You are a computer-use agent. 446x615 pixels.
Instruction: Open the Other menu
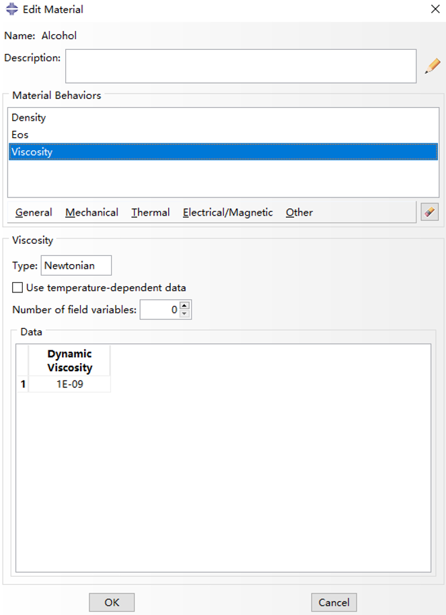(299, 212)
